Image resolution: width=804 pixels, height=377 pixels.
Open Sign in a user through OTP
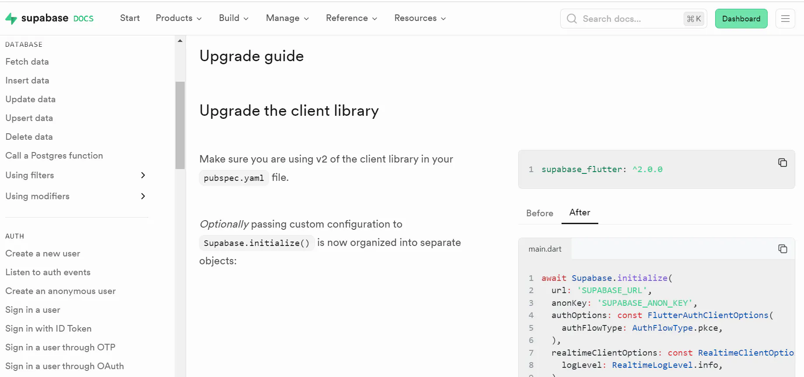tap(60, 347)
